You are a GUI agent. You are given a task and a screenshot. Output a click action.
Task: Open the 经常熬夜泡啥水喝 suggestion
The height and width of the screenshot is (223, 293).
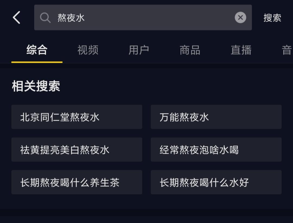point(216,150)
